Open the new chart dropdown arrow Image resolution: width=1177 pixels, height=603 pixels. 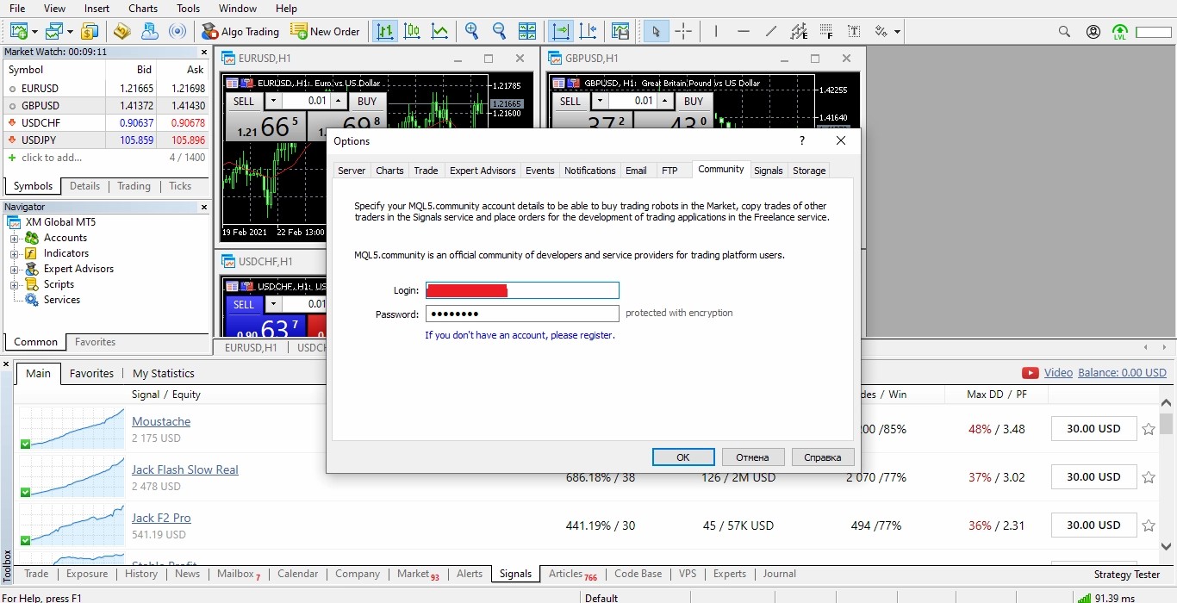[34, 32]
